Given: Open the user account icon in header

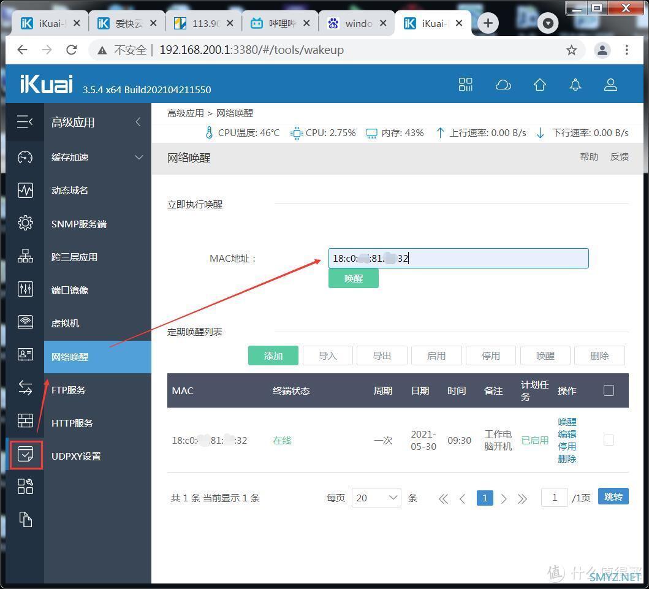Looking at the screenshot, I should click(610, 85).
